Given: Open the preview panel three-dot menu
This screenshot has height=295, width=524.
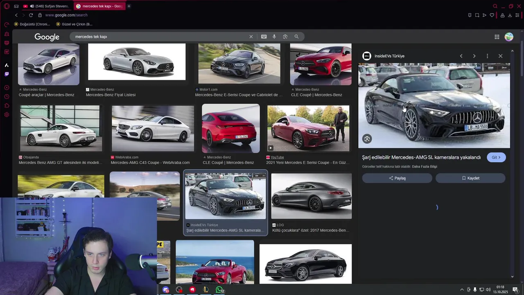Looking at the screenshot, I should pyautogui.click(x=487, y=56).
